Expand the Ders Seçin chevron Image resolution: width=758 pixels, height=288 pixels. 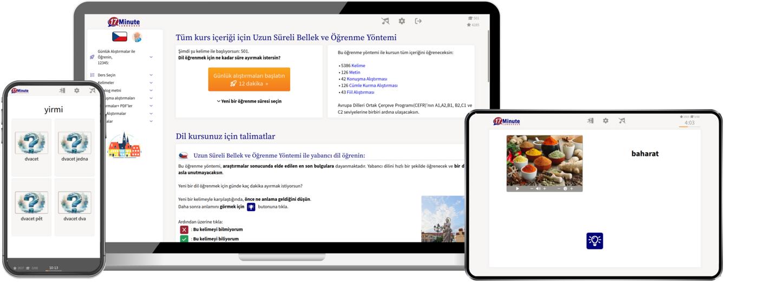coord(151,75)
